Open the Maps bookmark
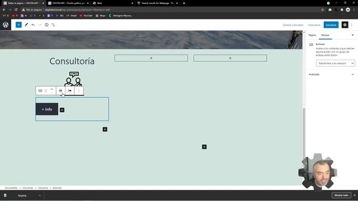Viewport: 358px width, 201px height. (101, 16)
